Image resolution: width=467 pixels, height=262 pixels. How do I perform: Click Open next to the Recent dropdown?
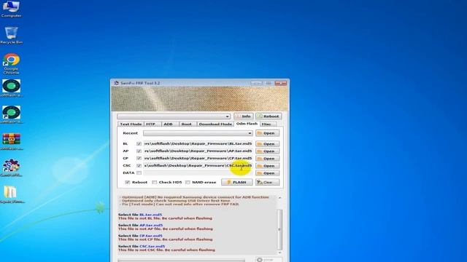tap(267, 133)
